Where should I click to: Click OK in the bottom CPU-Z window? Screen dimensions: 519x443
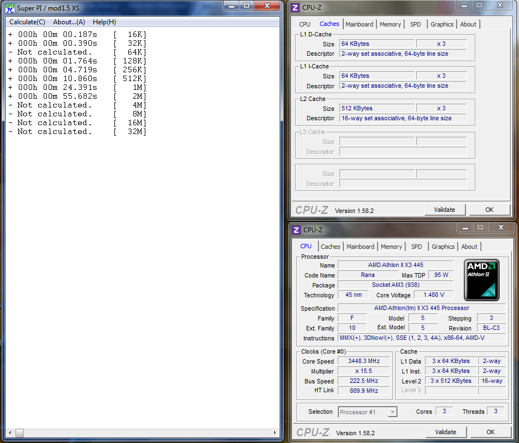[x=490, y=432]
